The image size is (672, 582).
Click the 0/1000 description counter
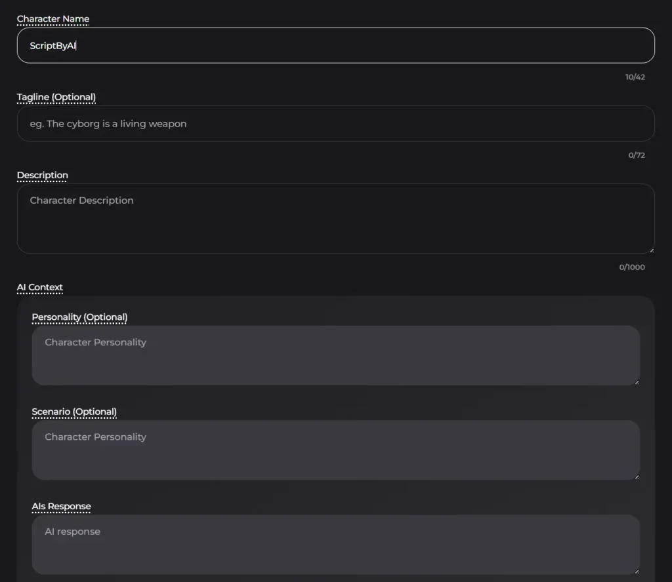pos(632,267)
